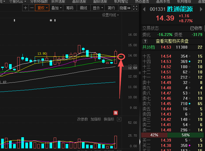The height and width of the screenshot is (151, 205).
Task: Click the leftmost up-down event marker
Action: [15, 20]
